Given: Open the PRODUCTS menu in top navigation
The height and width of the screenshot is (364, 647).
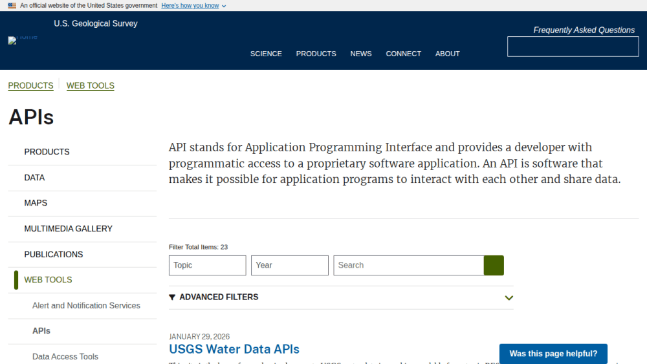Looking at the screenshot, I should pyautogui.click(x=316, y=54).
